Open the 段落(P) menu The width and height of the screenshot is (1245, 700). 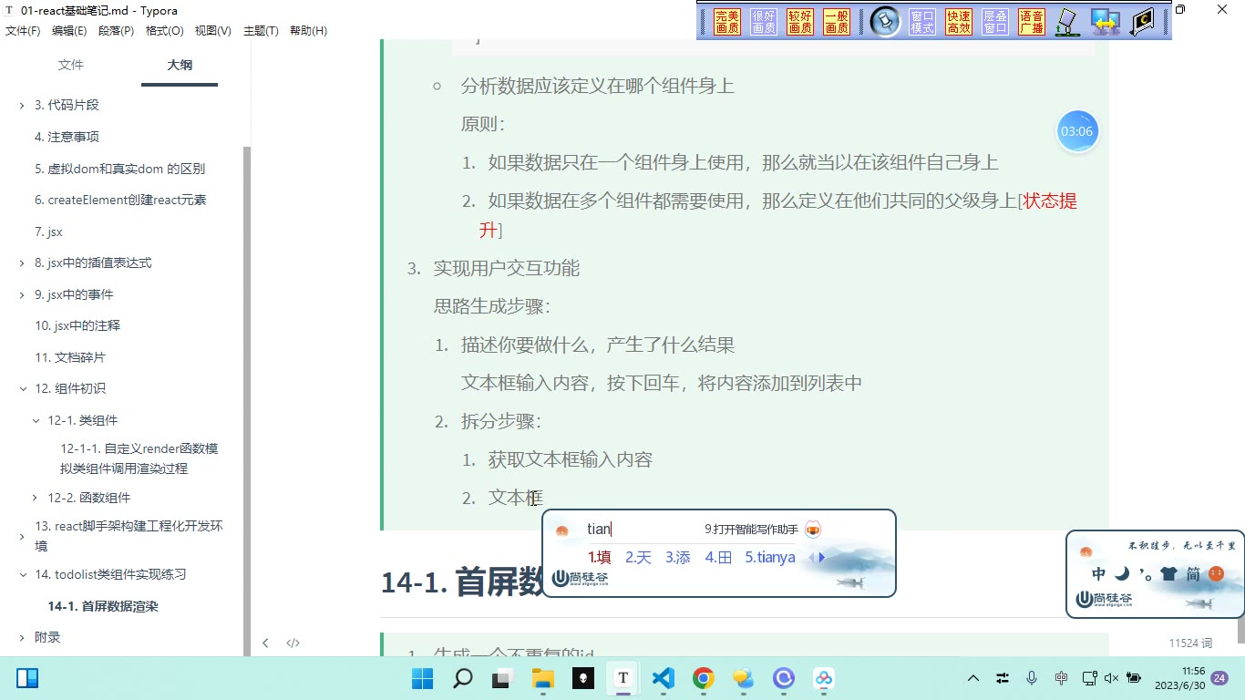(116, 31)
